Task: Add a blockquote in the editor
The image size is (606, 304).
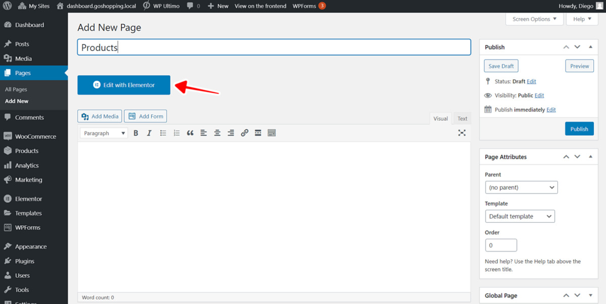Action: point(190,133)
